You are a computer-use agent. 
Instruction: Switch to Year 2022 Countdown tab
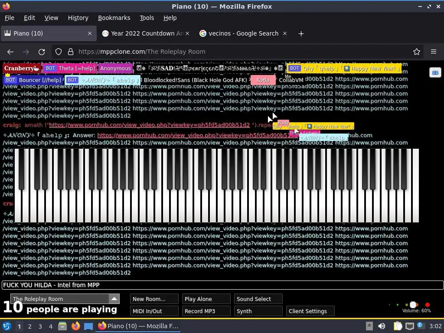pyautogui.click(x=146, y=33)
